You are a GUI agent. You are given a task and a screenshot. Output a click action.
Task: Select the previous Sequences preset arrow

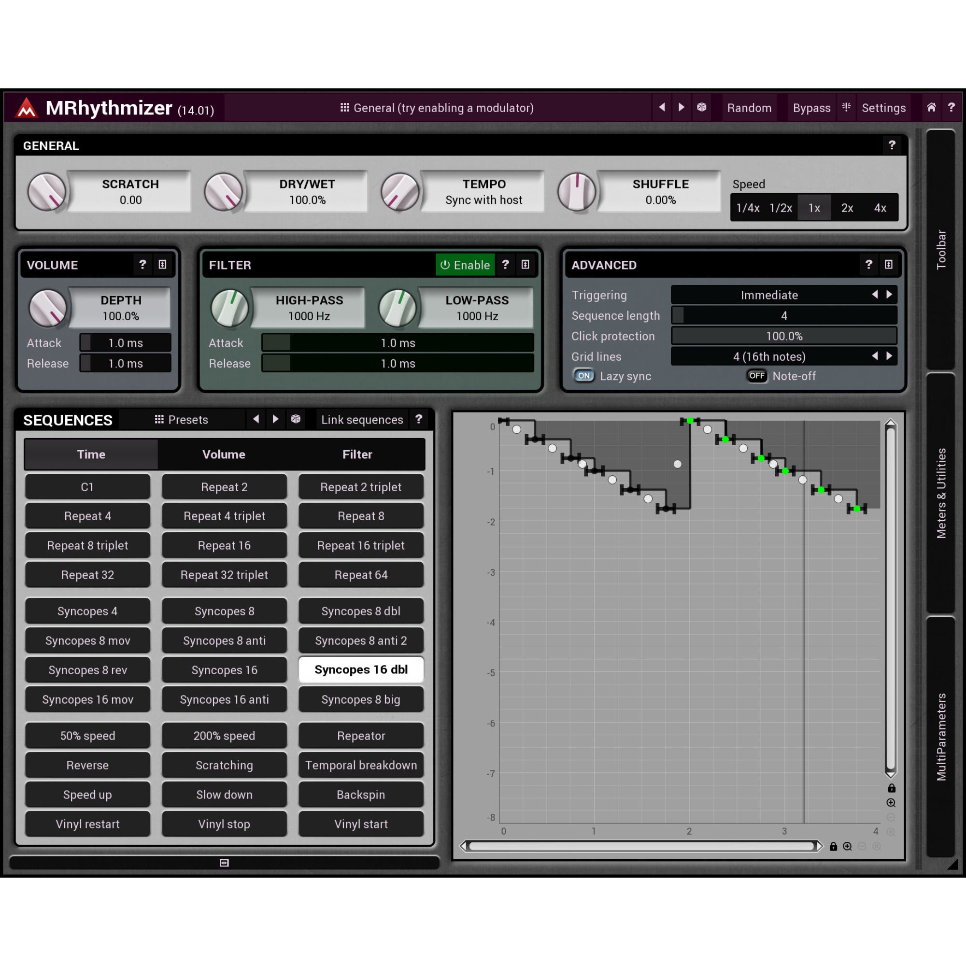point(256,419)
